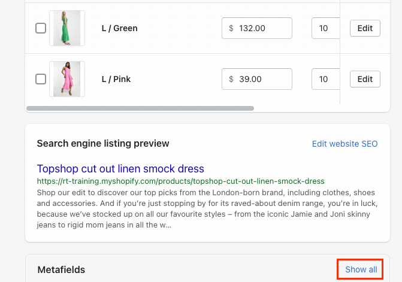Open the green dress variant thumbnail
This screenshot has width=402, height=282.
click(x=67, y=28)
